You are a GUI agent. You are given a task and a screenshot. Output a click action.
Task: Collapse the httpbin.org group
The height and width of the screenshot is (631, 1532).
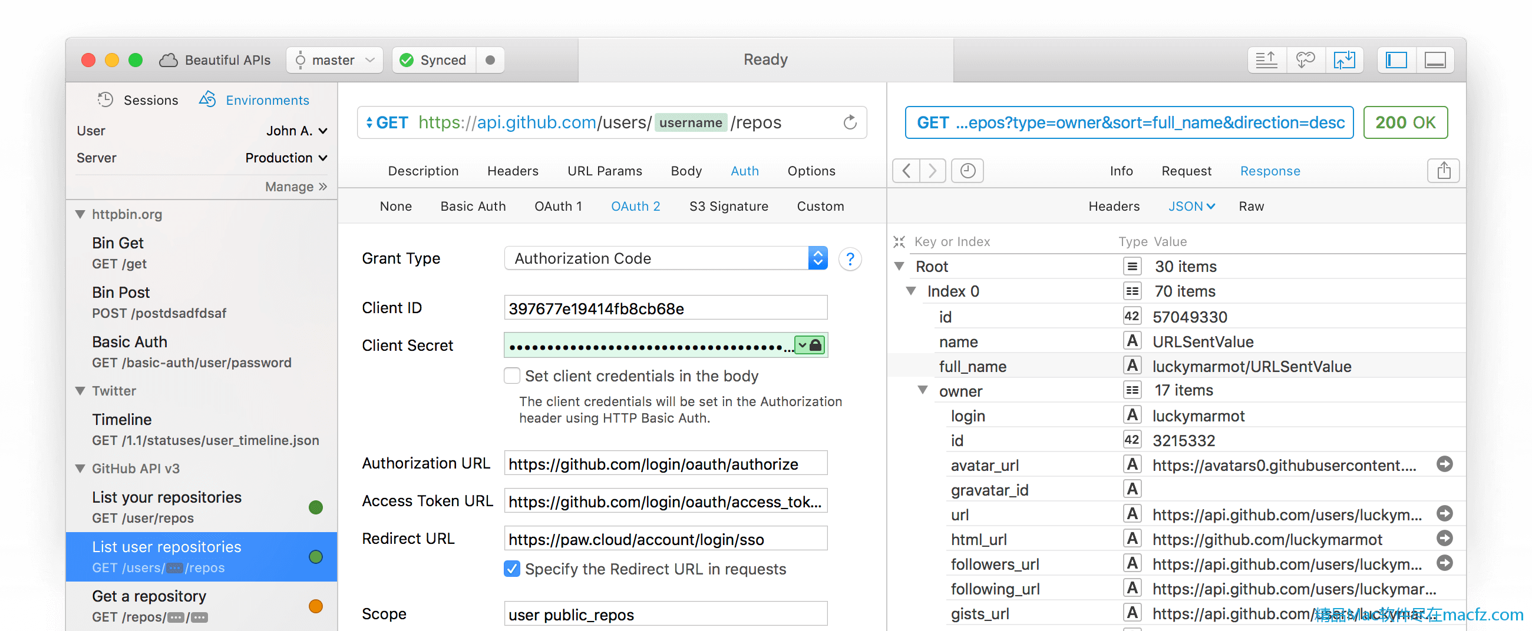80,214
